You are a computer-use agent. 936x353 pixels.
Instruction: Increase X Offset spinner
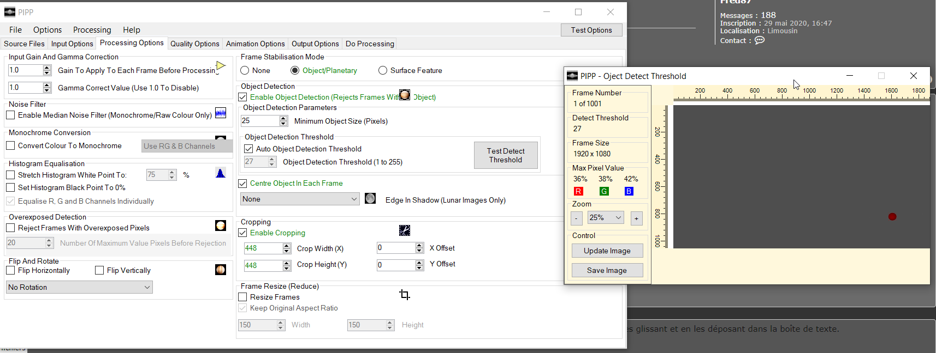419,245
